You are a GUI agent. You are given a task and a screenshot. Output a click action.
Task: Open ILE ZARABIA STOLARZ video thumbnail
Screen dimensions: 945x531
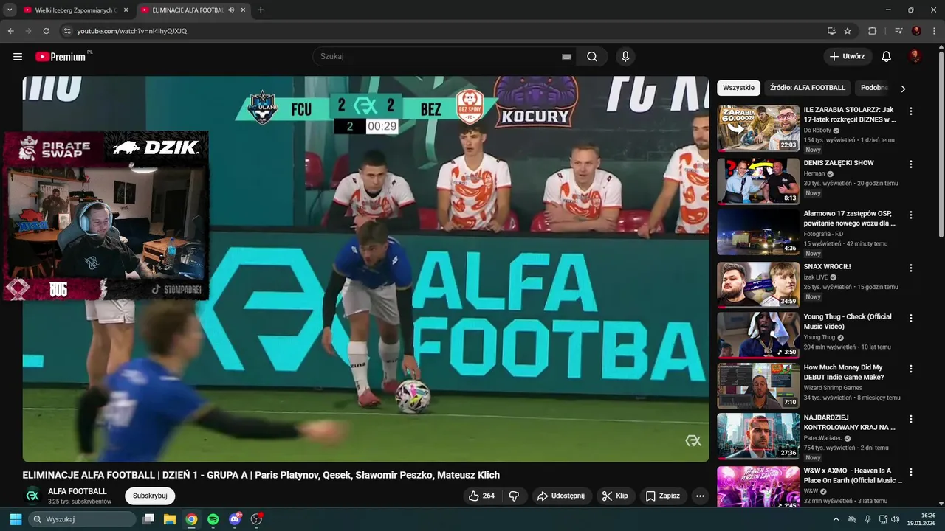[758, 128]
